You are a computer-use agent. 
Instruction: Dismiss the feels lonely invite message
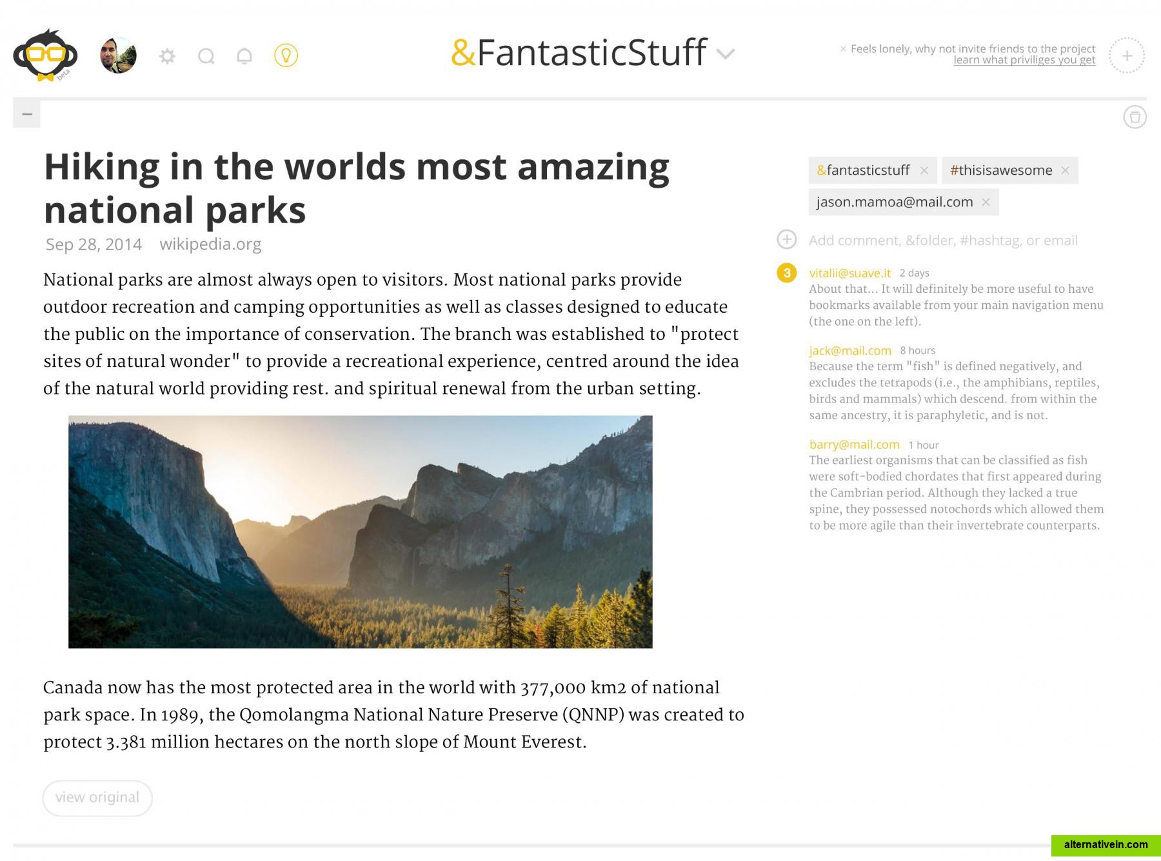click(843, 48)
